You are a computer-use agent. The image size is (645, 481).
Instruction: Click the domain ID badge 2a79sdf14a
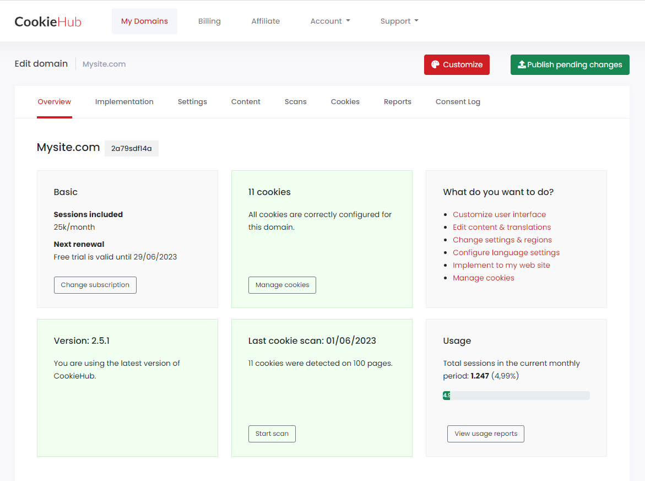click(132, 149)
